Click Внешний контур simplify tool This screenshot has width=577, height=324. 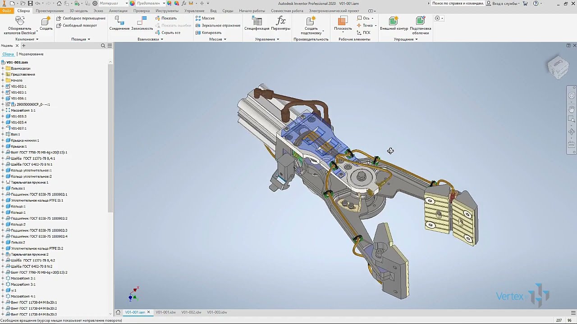pos(394,24)
